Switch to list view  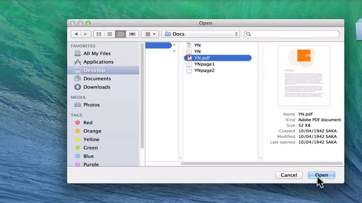[110, 34]
